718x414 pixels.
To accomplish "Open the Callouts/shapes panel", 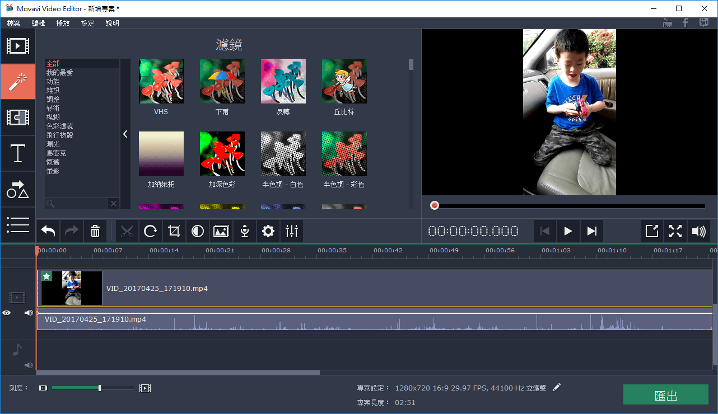I will click(x=18, y=189).
